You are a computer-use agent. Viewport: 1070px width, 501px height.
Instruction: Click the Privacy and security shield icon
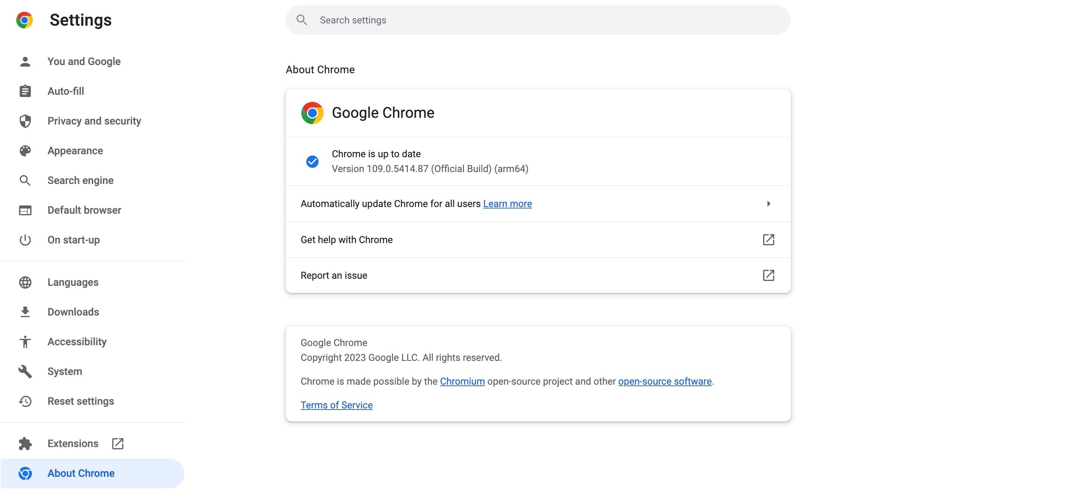pyautogui.click(x=25, y=121)
